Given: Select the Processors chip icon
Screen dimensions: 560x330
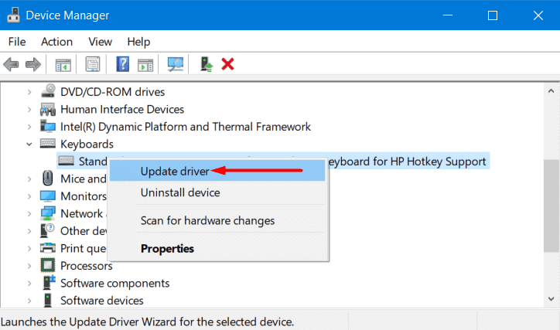Looking at the screenshot, I should (48, 265).
